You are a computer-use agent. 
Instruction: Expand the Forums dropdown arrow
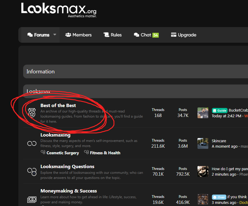click(55, 35)
